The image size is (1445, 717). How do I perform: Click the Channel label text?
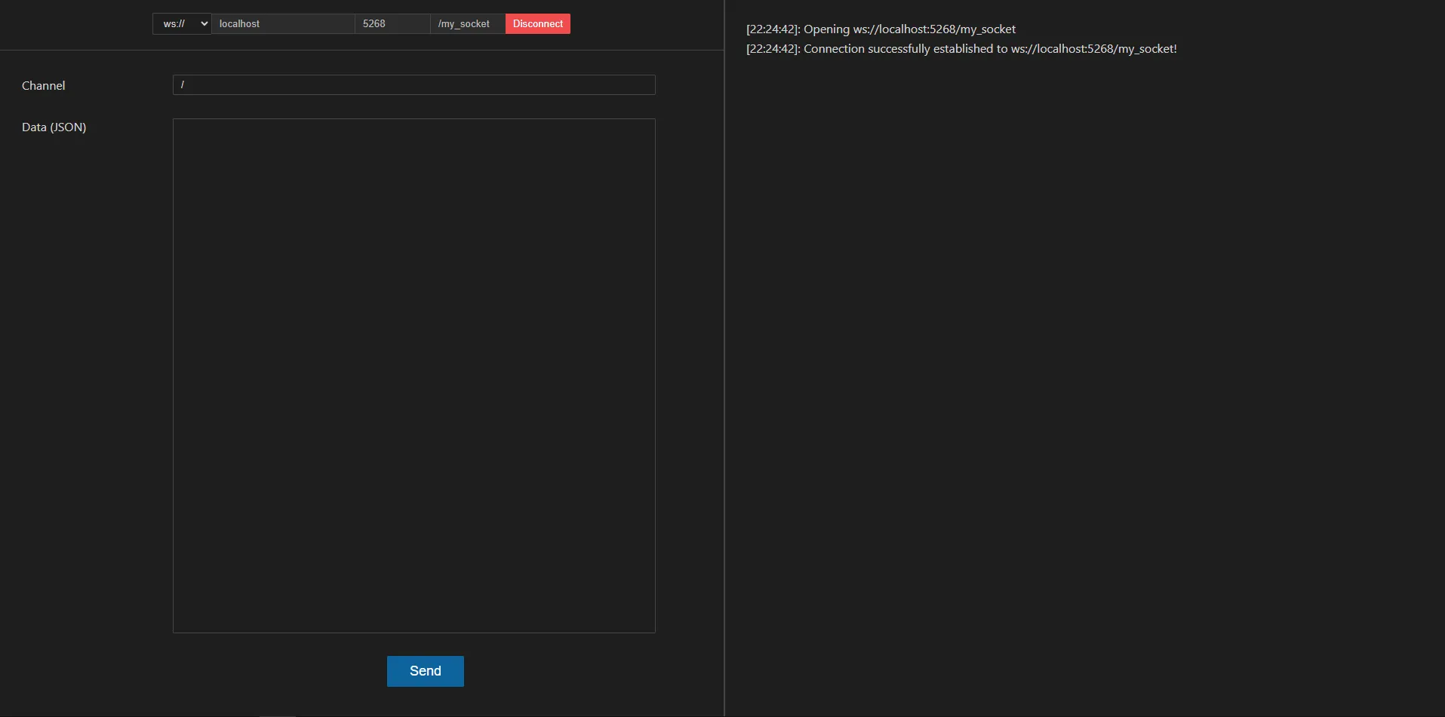[x=44, y=86]
